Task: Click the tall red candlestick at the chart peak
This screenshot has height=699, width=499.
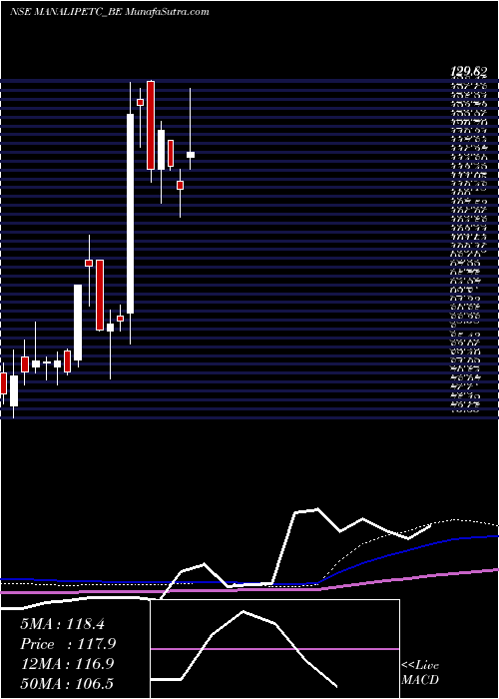Action: [x=151, y=125]
